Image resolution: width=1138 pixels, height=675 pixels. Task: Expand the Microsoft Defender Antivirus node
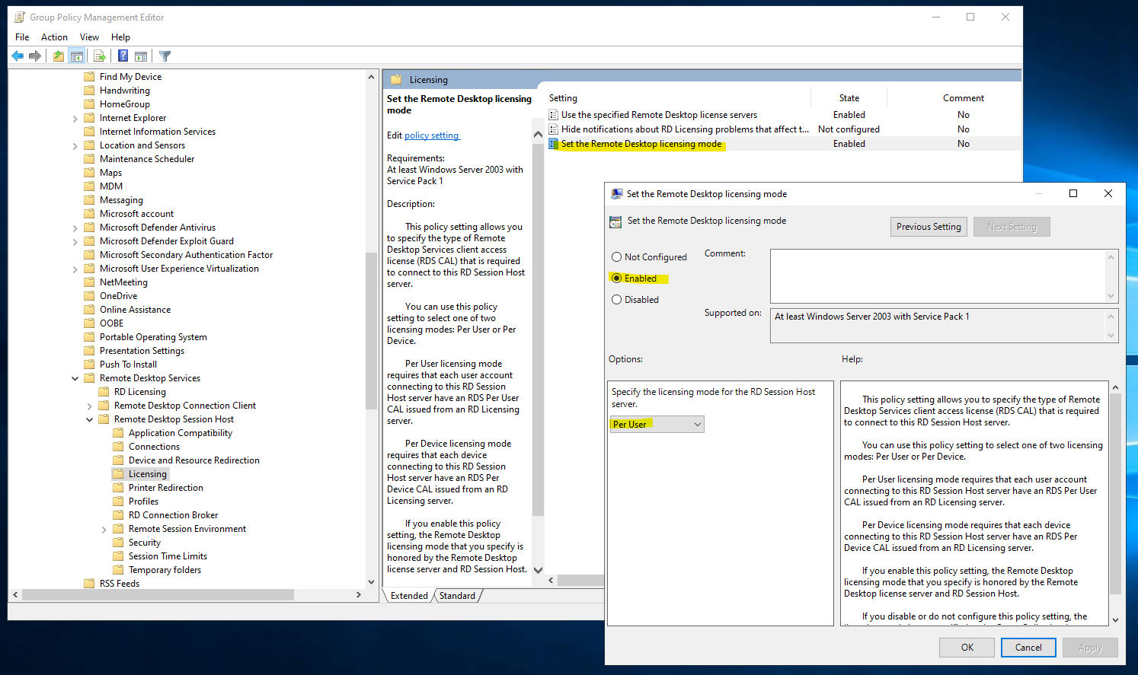(75, 228)
